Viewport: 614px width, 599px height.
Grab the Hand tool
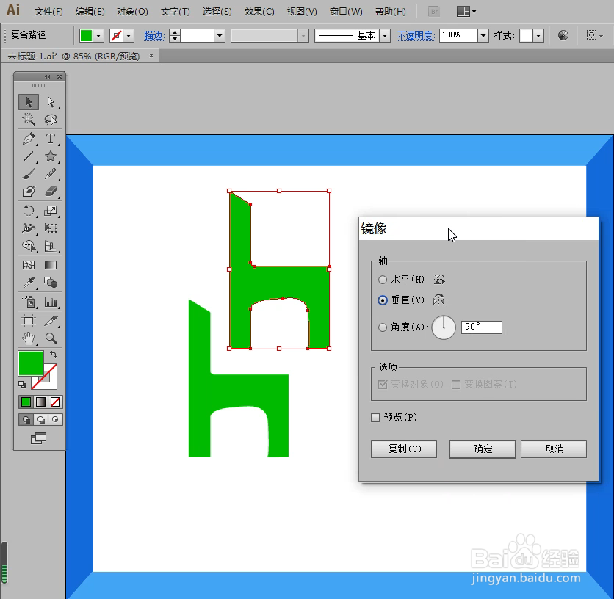coord(28,338)
